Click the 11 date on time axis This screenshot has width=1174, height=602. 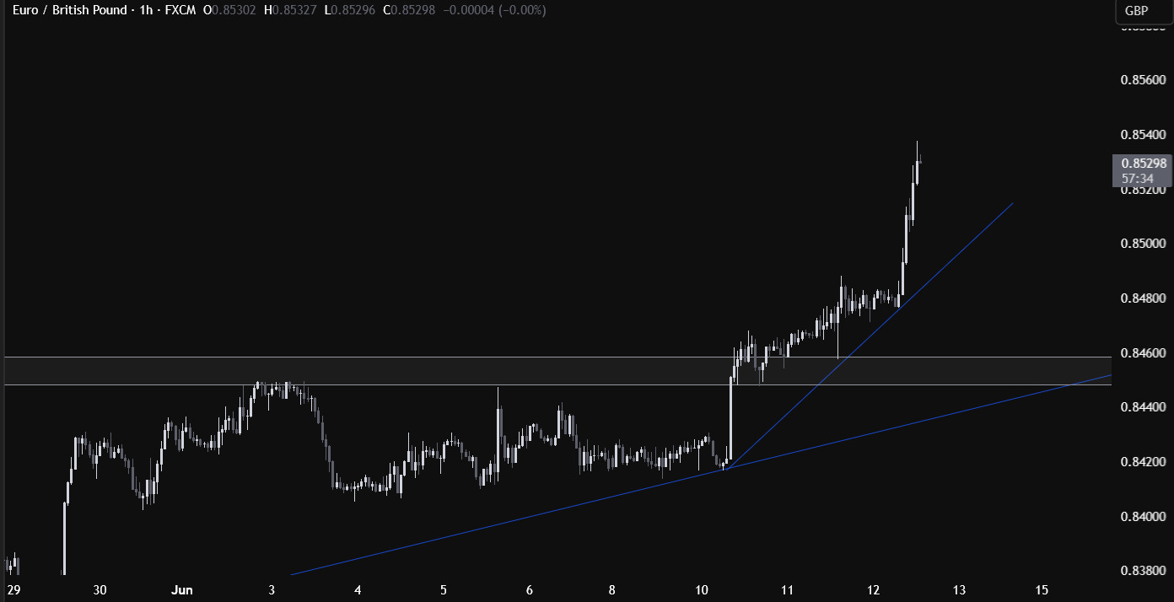point(787,589)
